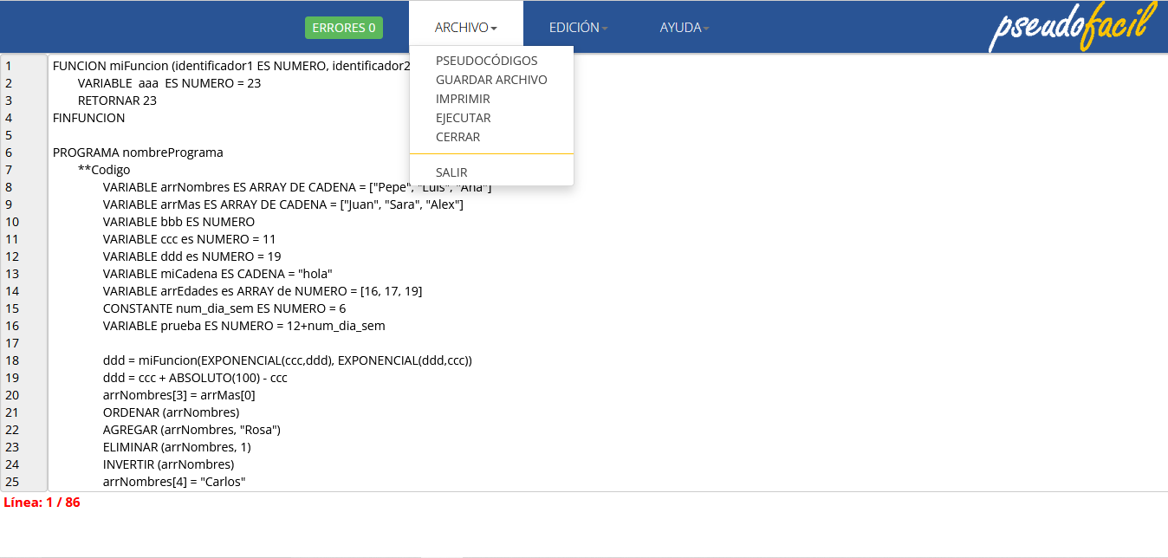Place cursor on the ORDENAR (arrNombres) line
The width and height of the screenshot is (1168, 558).
[171, 412]
